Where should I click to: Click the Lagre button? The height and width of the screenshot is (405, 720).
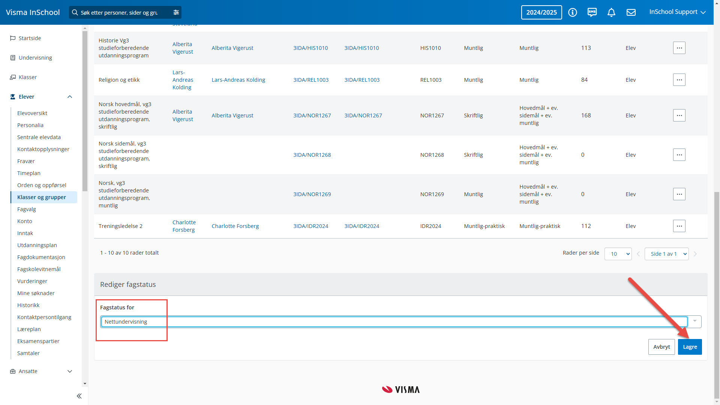pyautogui.click(x=689, y=347)
